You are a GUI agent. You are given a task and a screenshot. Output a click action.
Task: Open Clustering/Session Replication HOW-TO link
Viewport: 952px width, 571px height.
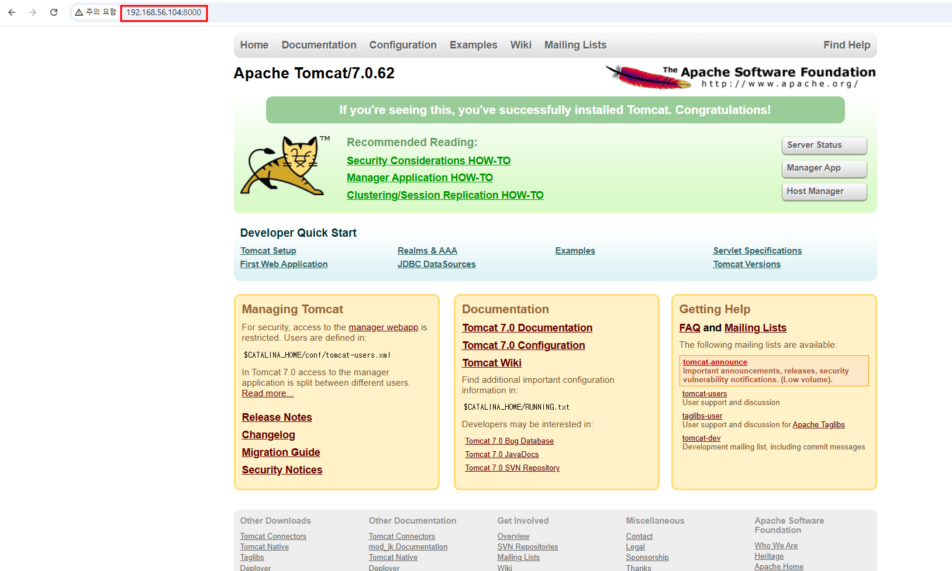click(x=445, y=195)
